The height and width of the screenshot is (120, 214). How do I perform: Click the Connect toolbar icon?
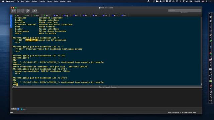pyautogui.click(x=12, y=11)
